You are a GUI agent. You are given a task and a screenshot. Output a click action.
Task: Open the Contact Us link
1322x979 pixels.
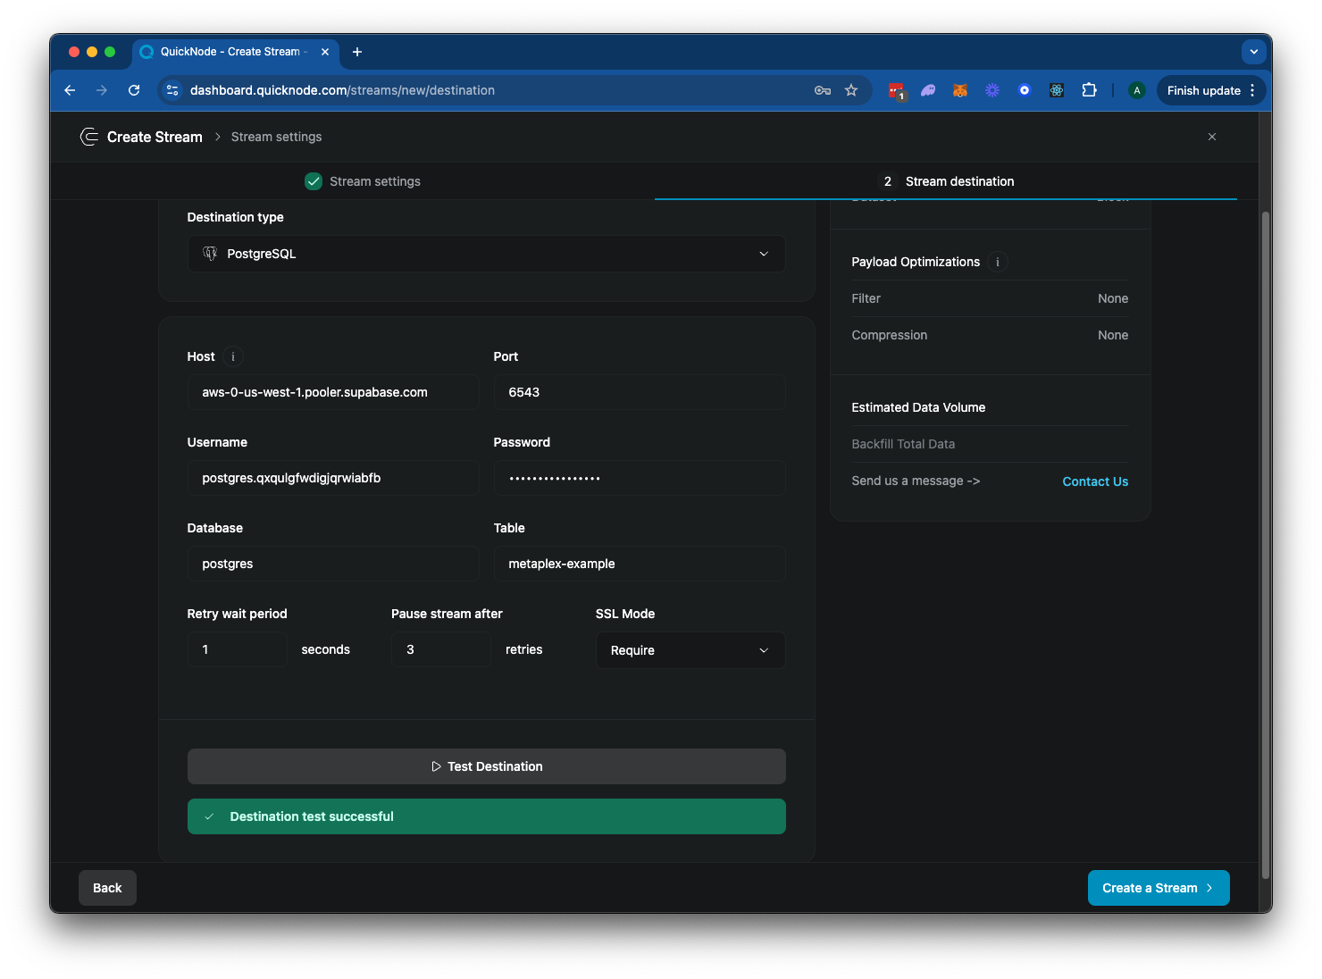1095,481
